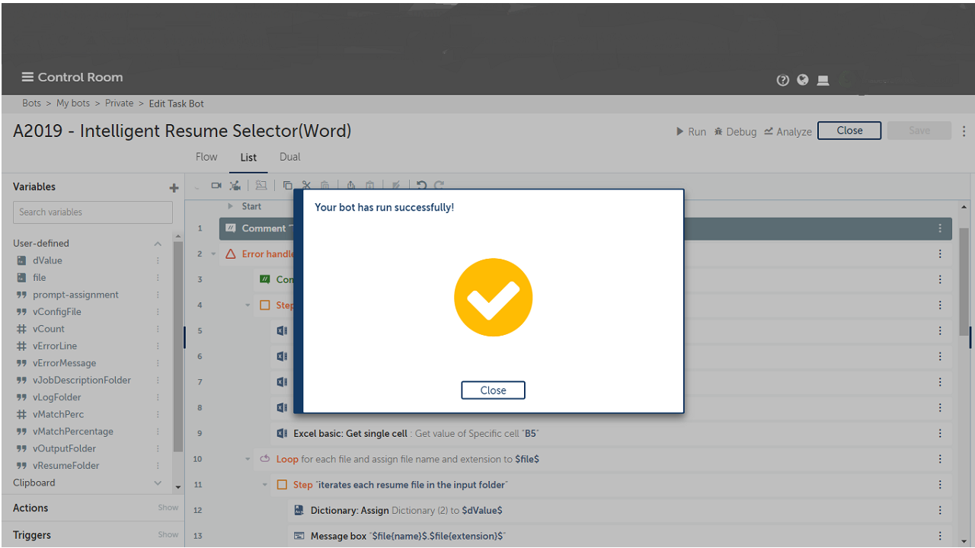The image size is (975, 548).
Task: Click the Dictionary icon on line 12
Action: tap(299, 511)
